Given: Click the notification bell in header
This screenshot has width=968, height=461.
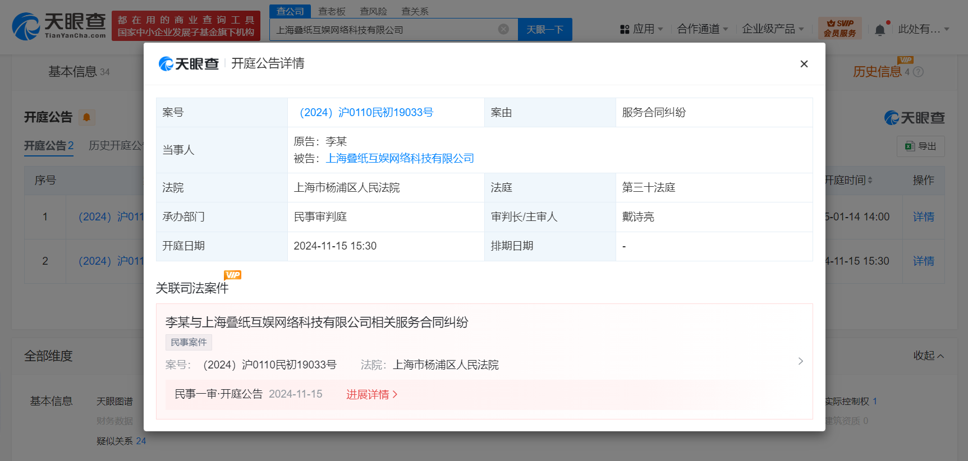Looking at the screenshot, I should click(880, 30).
